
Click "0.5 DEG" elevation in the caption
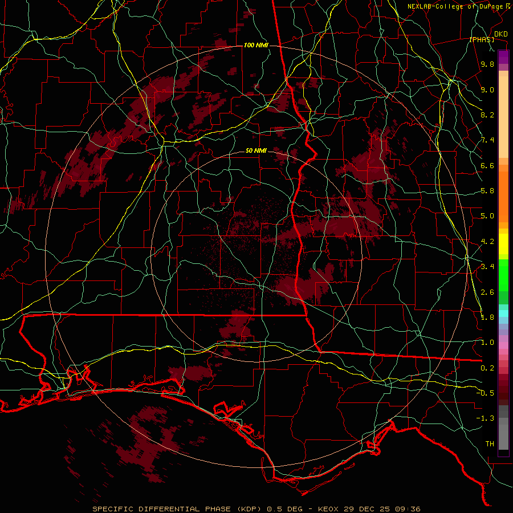point(283,509)
